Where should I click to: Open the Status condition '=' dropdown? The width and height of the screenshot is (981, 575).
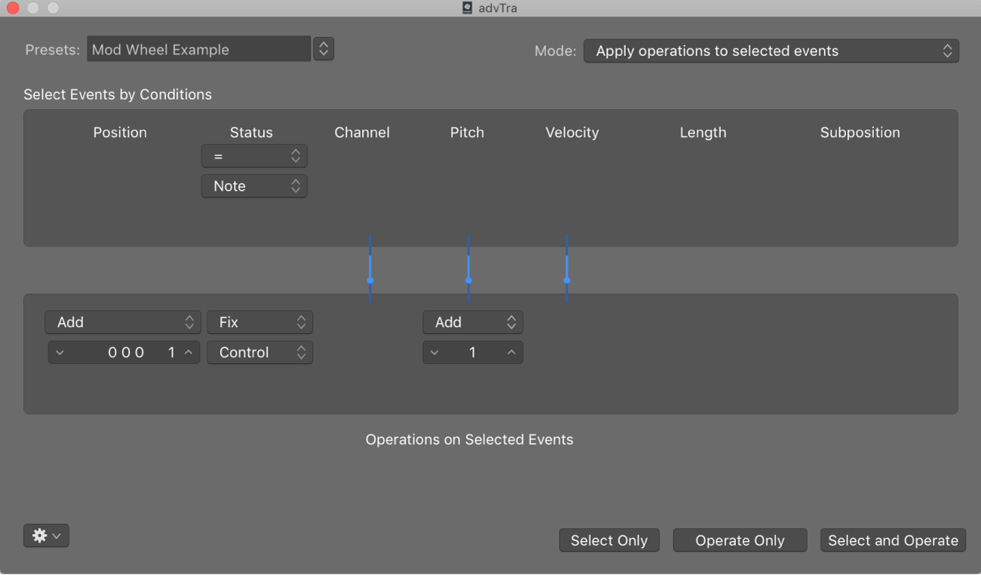click(254, 156)
